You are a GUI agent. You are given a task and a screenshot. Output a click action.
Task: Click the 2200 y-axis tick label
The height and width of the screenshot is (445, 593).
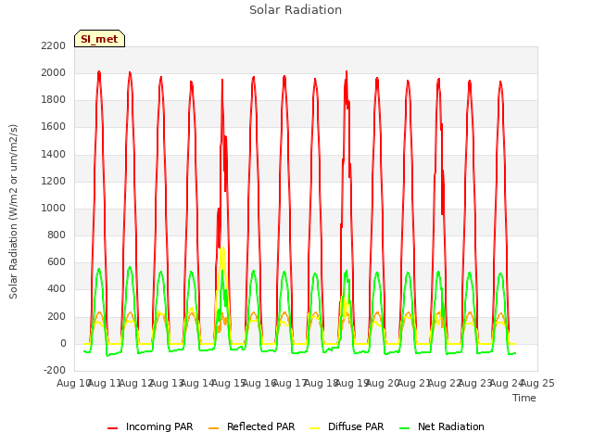pyautogui.click(x=54, y=45)
